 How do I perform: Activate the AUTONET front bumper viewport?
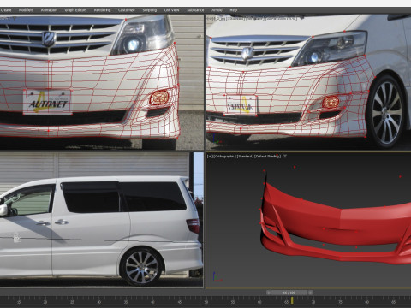[x=101, y=82]
